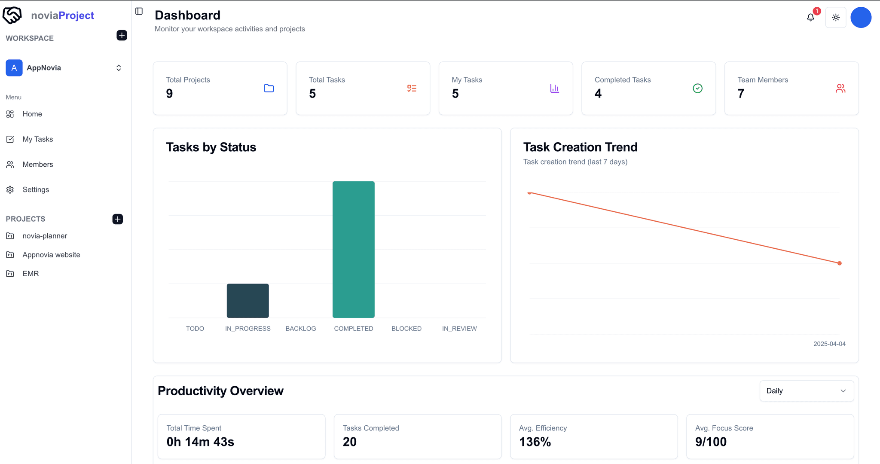Click the Team Members people icon

coord(840,88)
